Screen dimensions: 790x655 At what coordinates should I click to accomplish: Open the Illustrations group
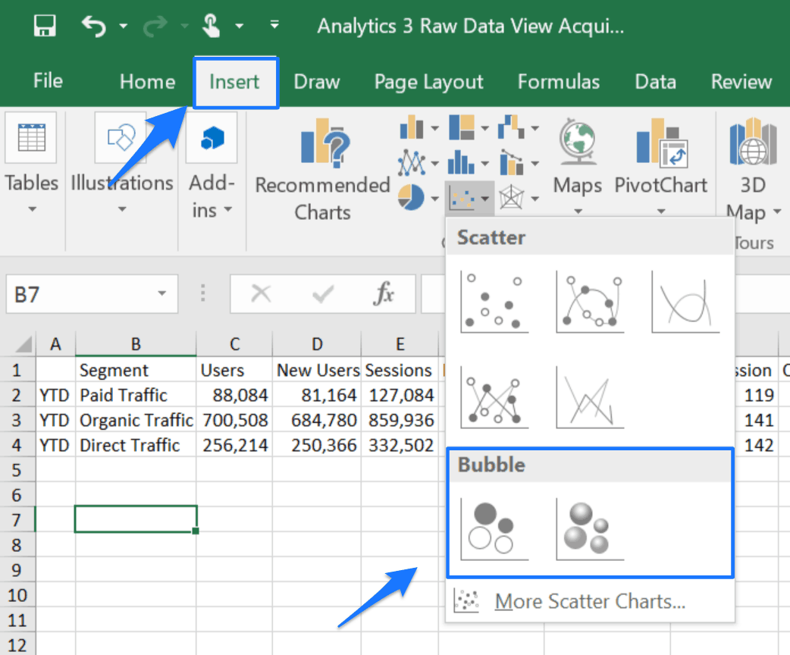(121, 164)
